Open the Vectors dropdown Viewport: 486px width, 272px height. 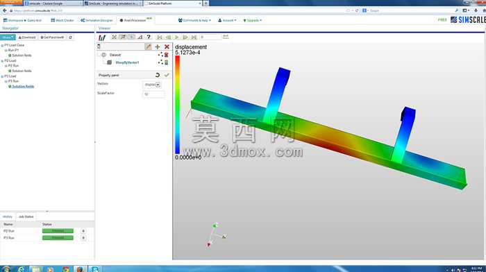point(151,85)
